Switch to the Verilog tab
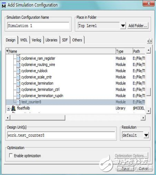Image resolution: width=156 pixels, height=175 pixels. coord(36,40)
